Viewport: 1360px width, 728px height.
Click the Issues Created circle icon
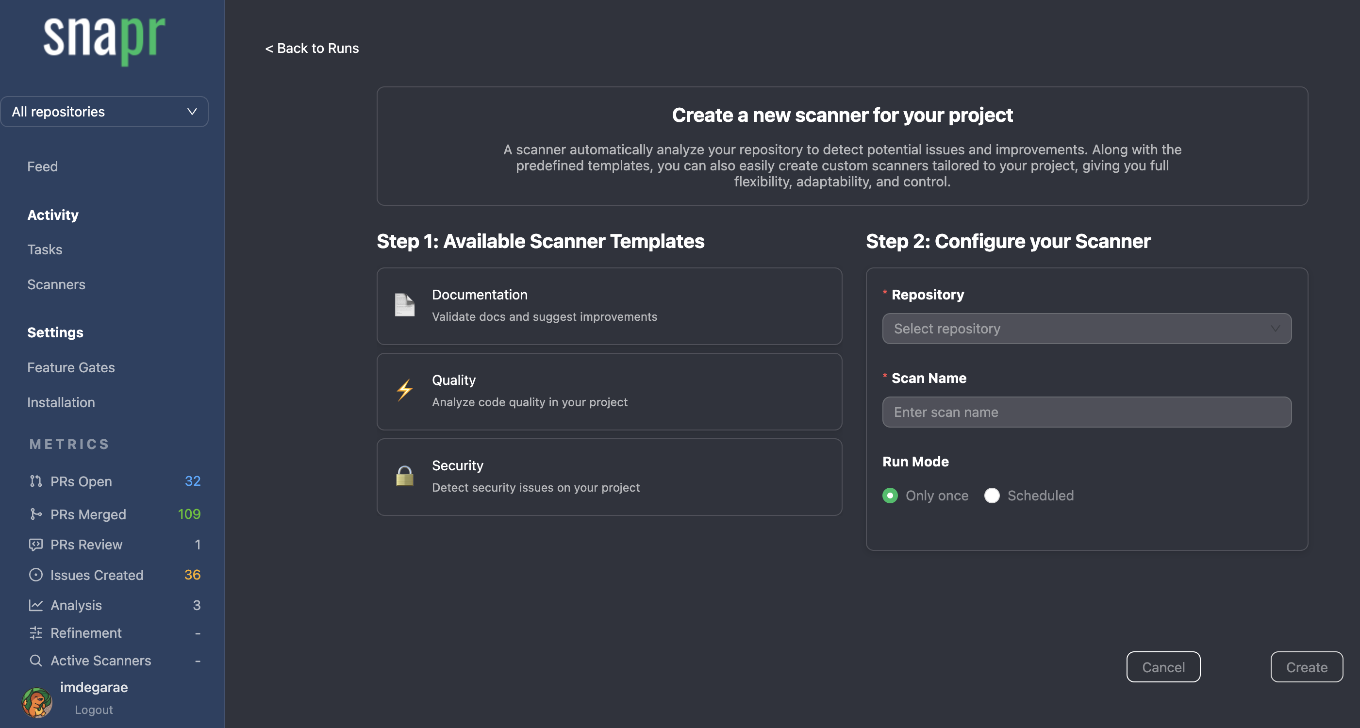coord(35,575)
